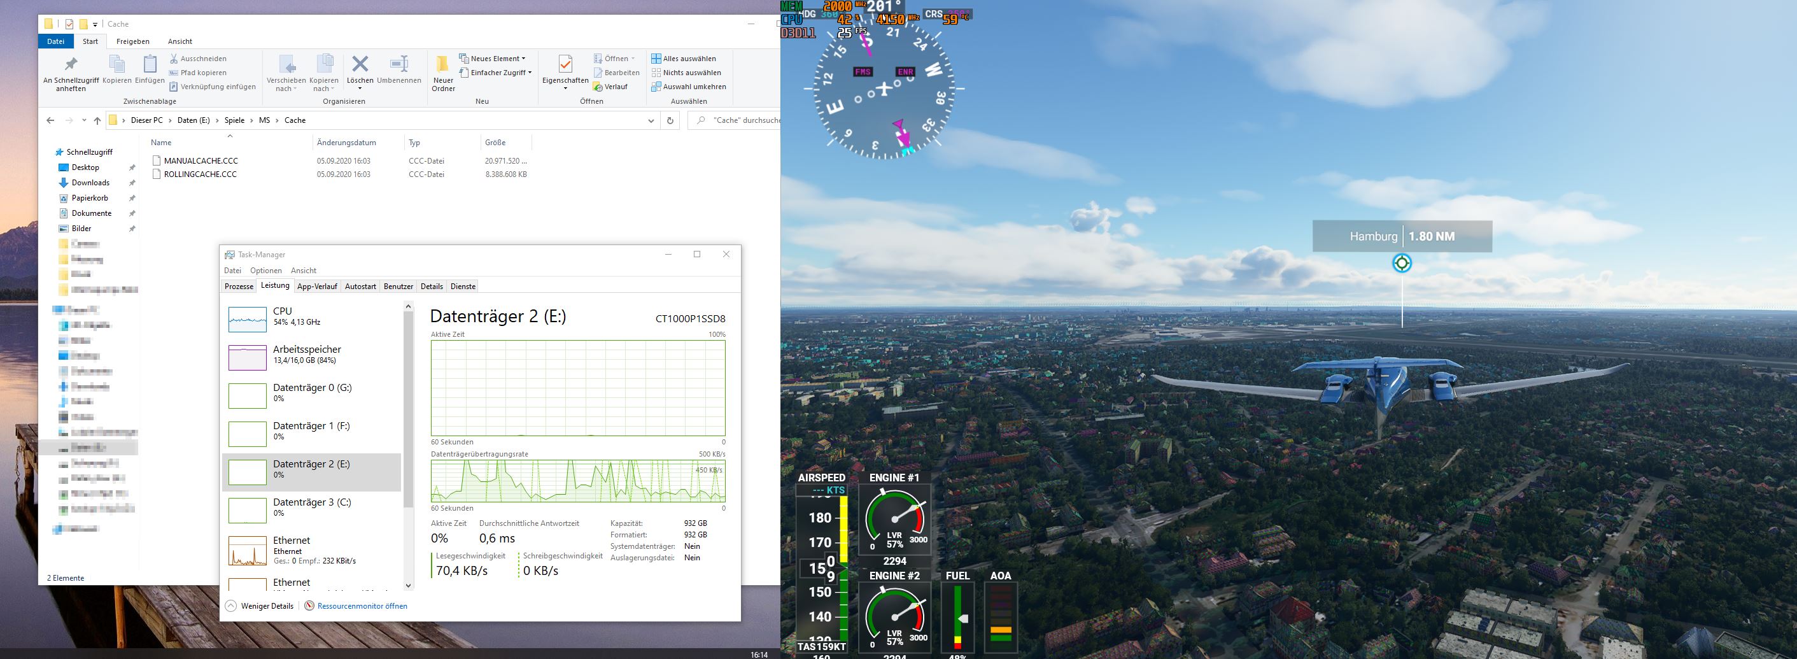Open Einfacher Zugriff dropdown
Viewport: 1797px width, 659px height.
point(495,73)
